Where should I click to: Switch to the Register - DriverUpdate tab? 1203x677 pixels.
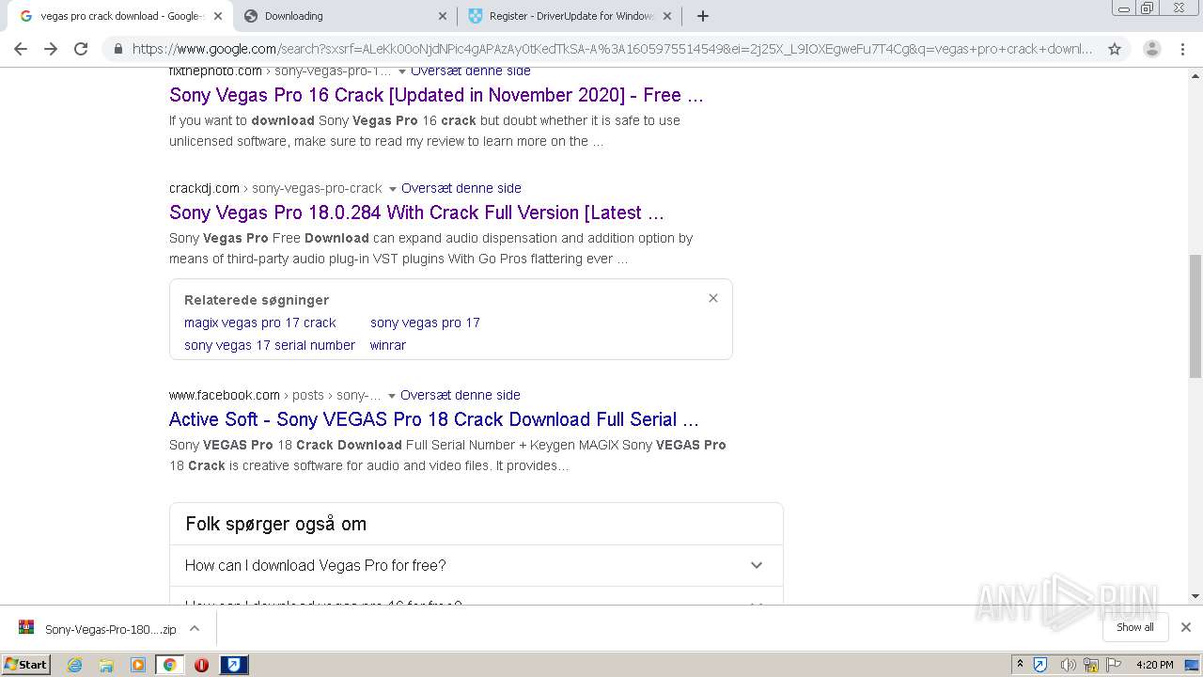tap(570, 16)
